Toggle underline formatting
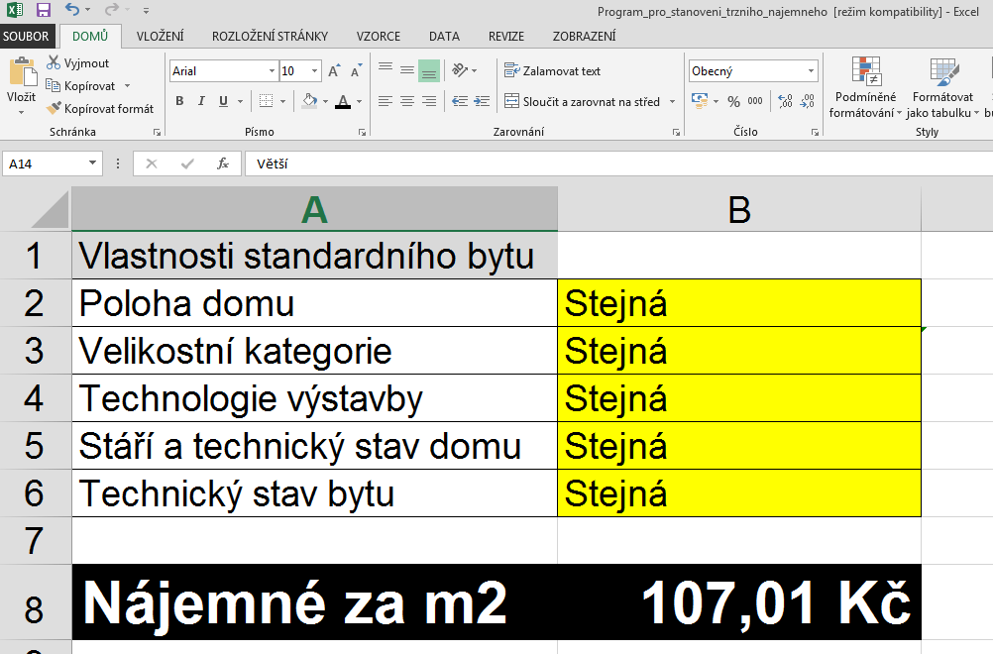The width and height of the screenshot is (993, 654). coord(223,101)
